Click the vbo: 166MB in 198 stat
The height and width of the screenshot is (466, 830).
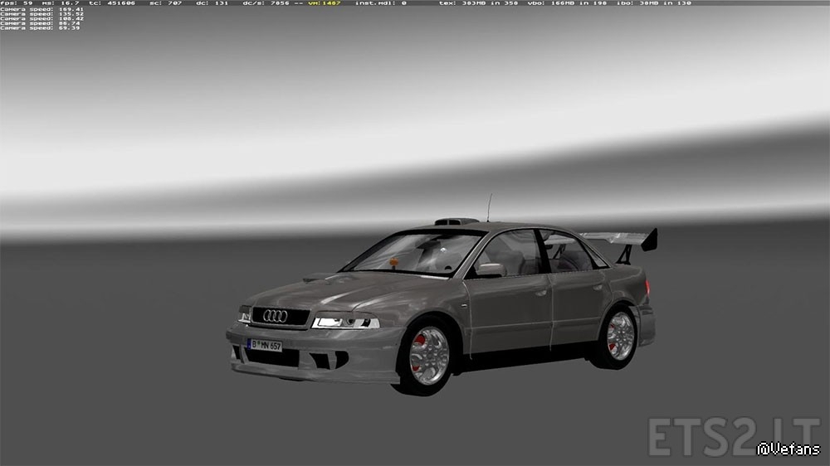point(568,3)
